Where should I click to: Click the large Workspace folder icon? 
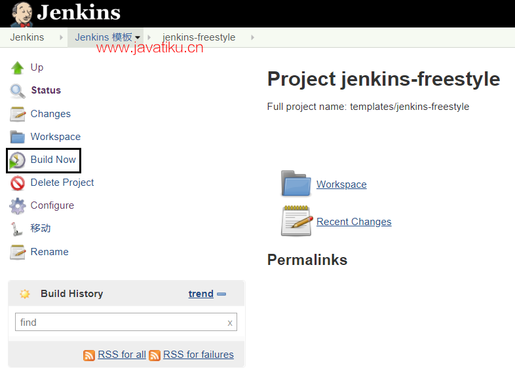296,183
